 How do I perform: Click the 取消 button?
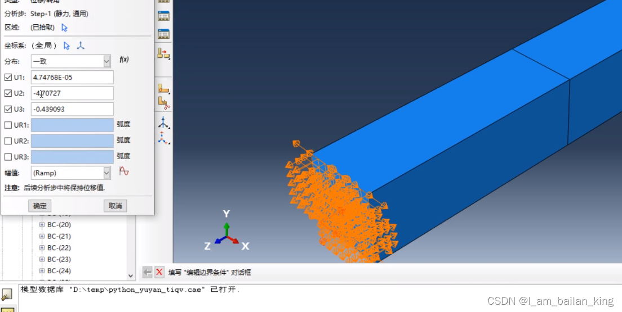pos(115,206)
